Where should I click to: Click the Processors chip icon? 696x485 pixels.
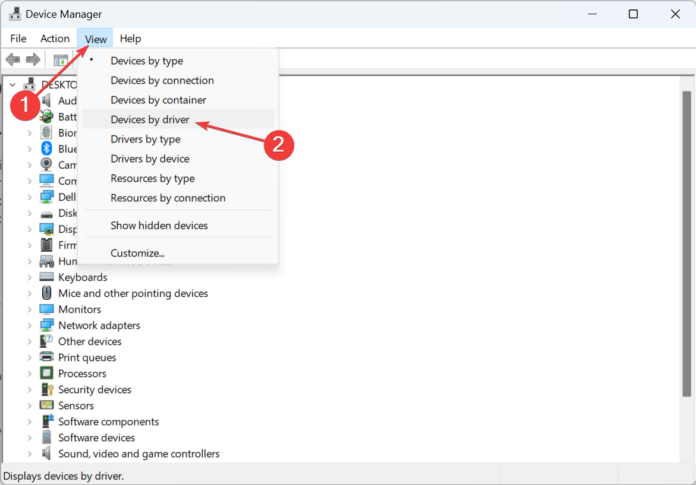point(46,373)
